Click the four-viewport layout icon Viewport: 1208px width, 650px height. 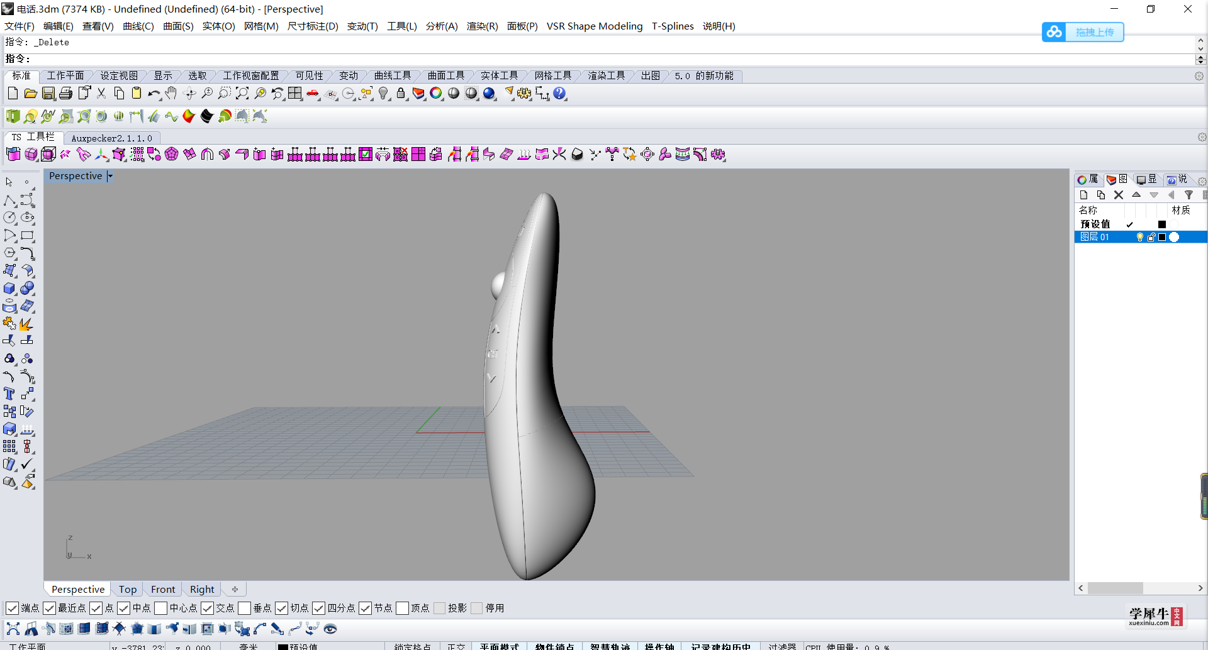click(295, 94)
